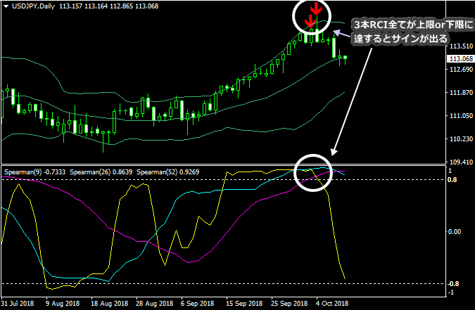This screenshot has height=310, width=475.
Task: Select the 112.690 price axis label
Action: [x=461, y=70]
